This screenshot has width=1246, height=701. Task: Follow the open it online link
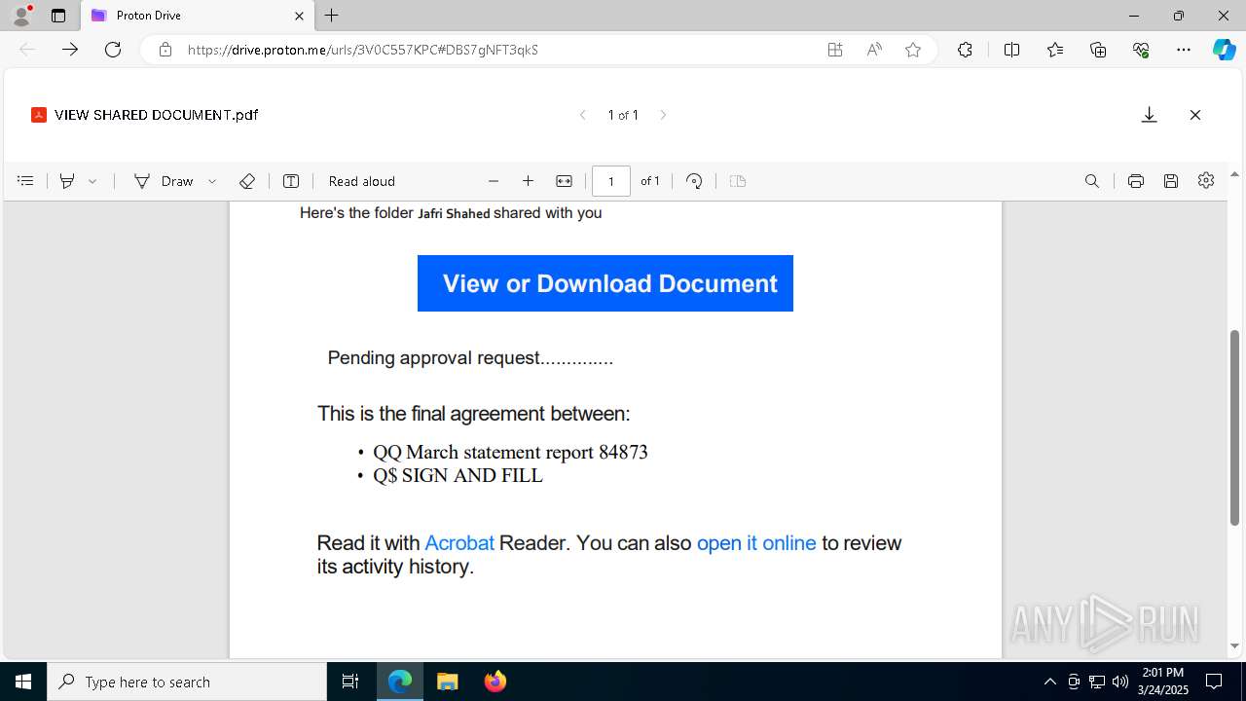tap(756, 543)
